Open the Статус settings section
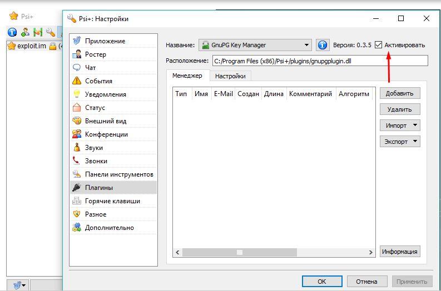 [x=113, y=108]
